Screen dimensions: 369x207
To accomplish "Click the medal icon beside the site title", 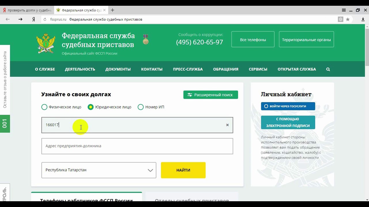I will (x=146, y=39).
